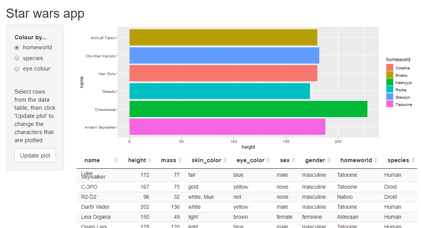This screenshot has height=228, width=421.
Task: Select the species radio button
Action: tap(17, 58)
